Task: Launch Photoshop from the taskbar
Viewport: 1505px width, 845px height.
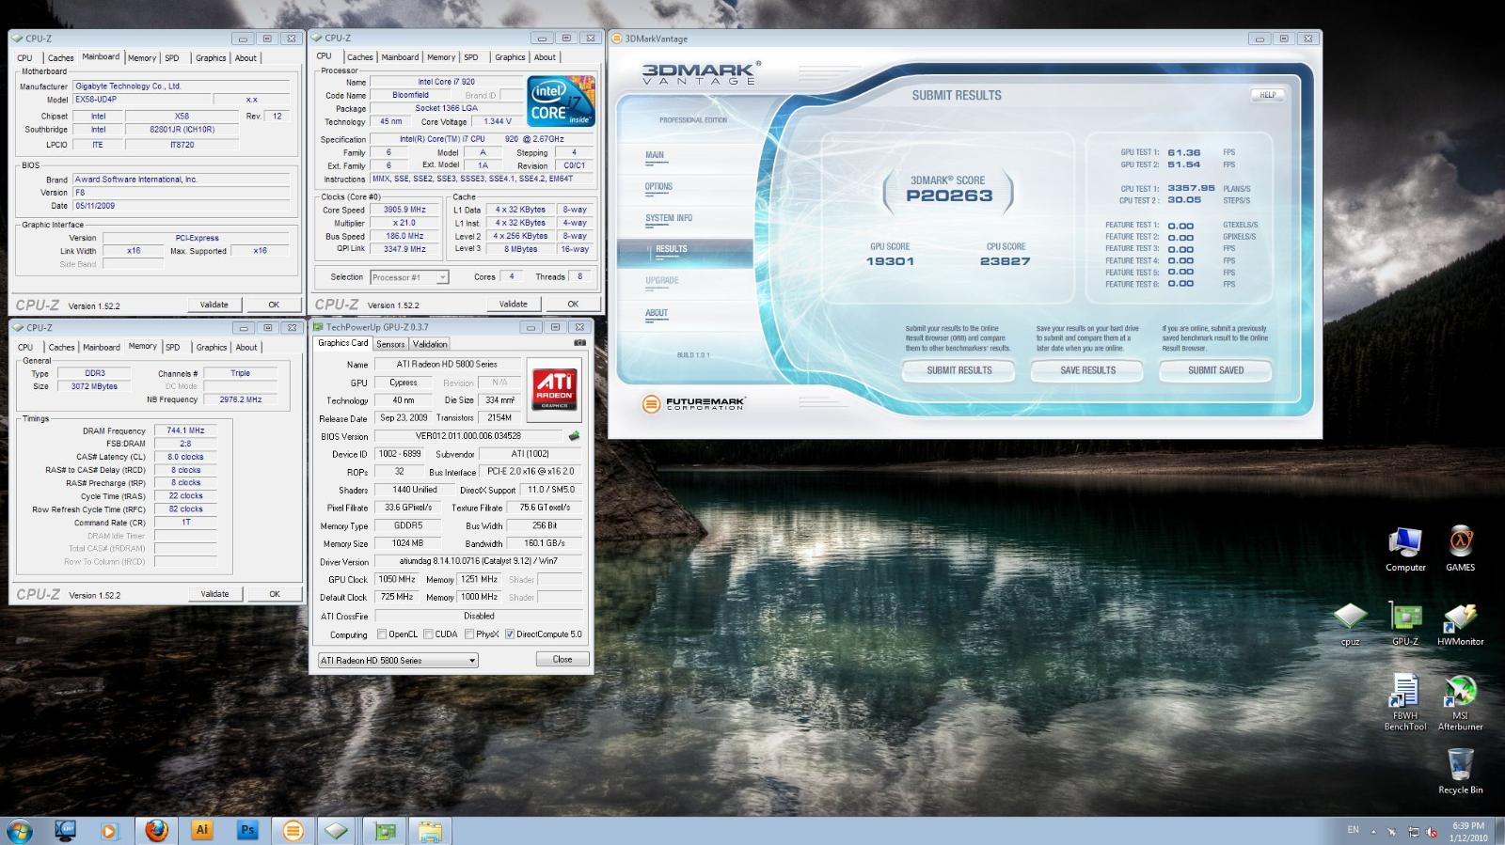Action: (x=247, y=831)
